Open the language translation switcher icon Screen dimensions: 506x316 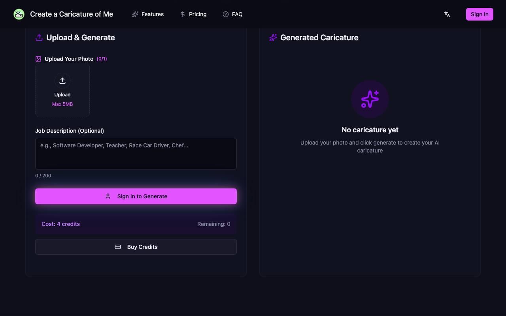tap(447, 14)
